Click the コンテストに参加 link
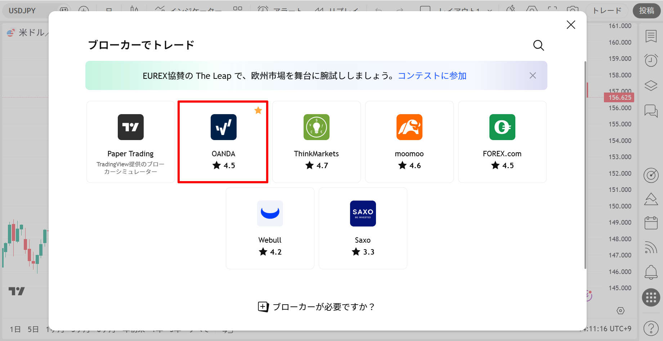The width and height of the screenshot is (663, 341). coord(432,76)
